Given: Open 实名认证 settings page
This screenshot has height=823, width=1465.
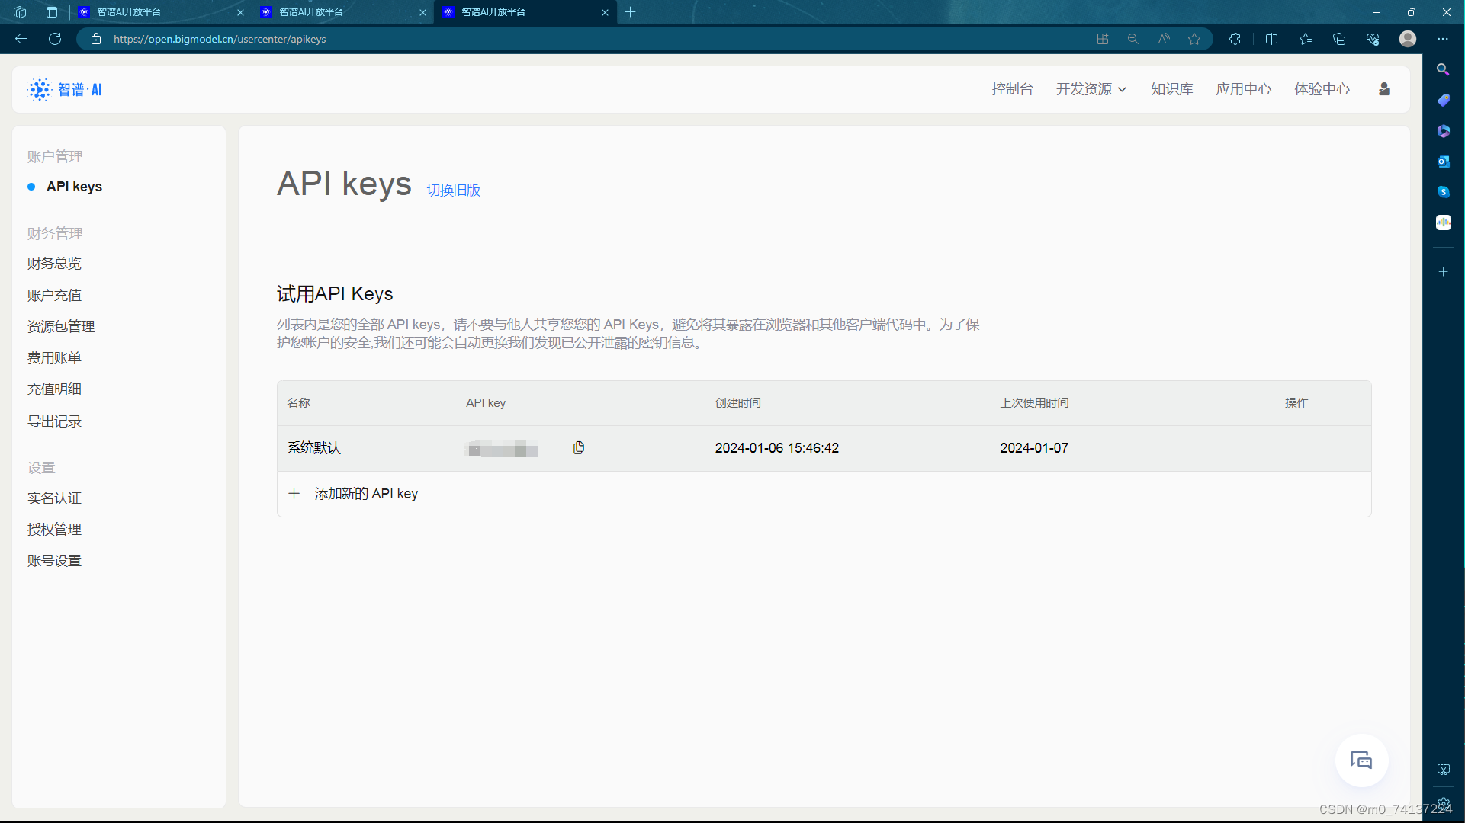Looking at the screenshot, I should point(54,498).
